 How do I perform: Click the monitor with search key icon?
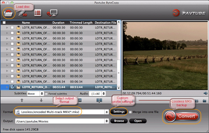pos(52,13)
